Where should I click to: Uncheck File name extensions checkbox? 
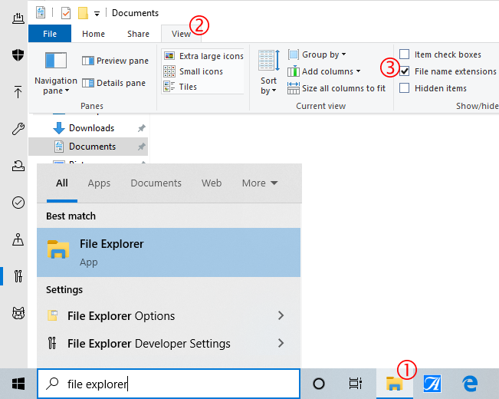(x=405, y=71)
